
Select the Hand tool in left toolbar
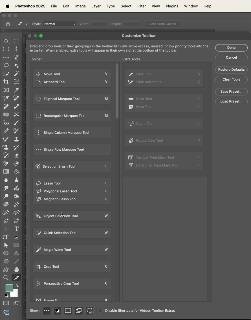[16, 270]
